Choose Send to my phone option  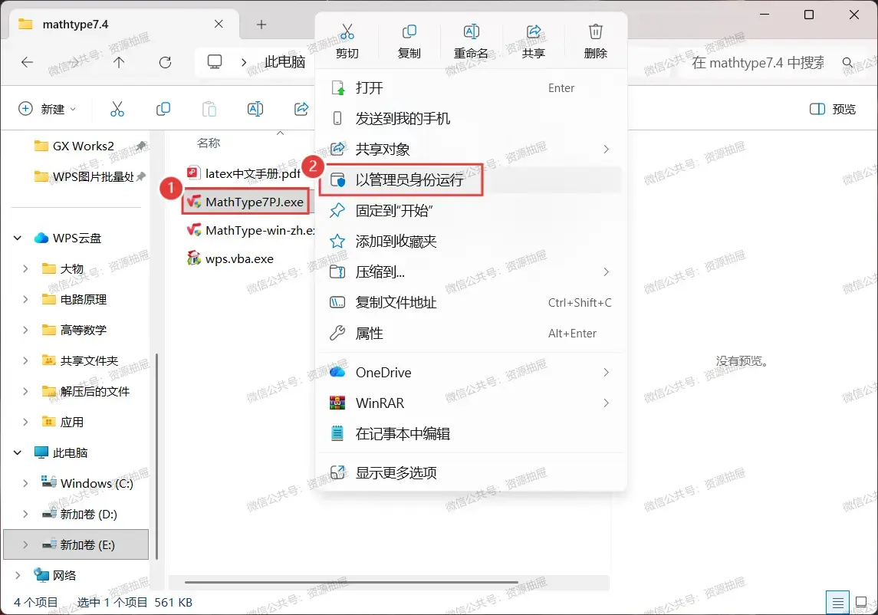[x=471, y=118]
